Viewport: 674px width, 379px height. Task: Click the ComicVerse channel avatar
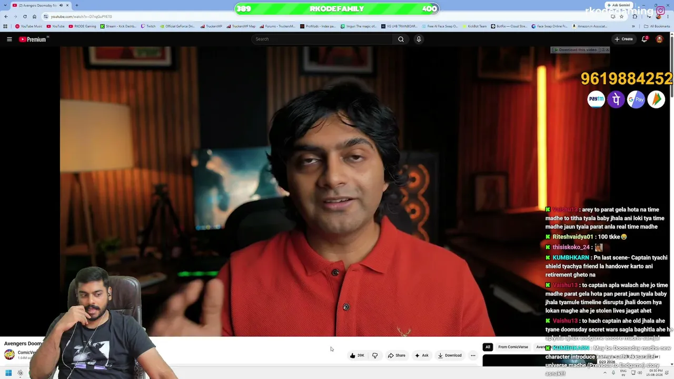(9, 355)
